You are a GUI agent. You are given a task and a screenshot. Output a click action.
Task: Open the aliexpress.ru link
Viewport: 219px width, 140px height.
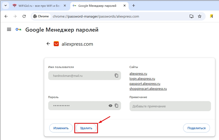pyautogui.click(x=138, y=74)
